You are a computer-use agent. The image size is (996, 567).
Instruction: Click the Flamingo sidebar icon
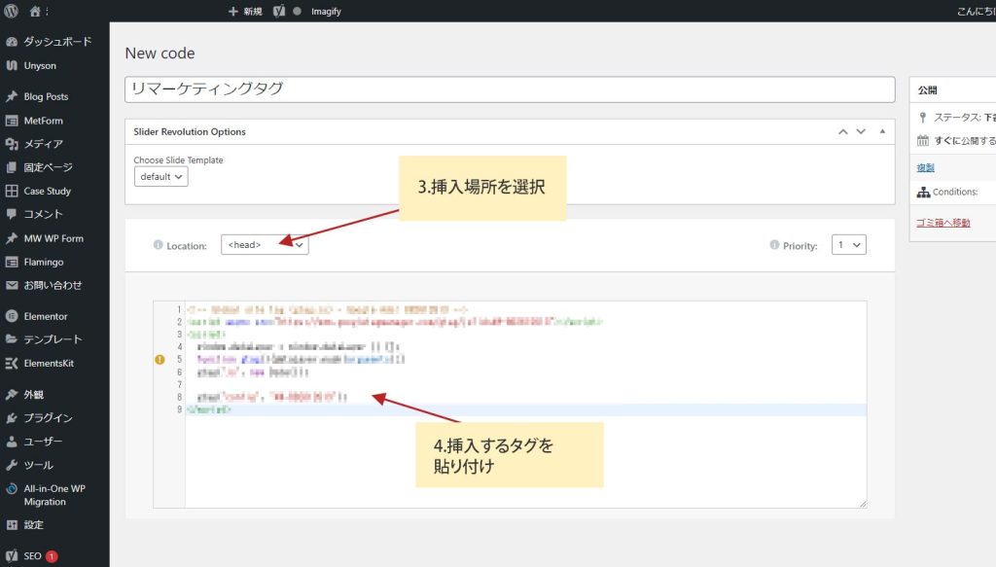click(12, 262)
